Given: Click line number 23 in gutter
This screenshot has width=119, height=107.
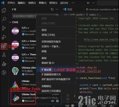Looking at the screenshot, I should pyautogui.click(x=68, y=96).
